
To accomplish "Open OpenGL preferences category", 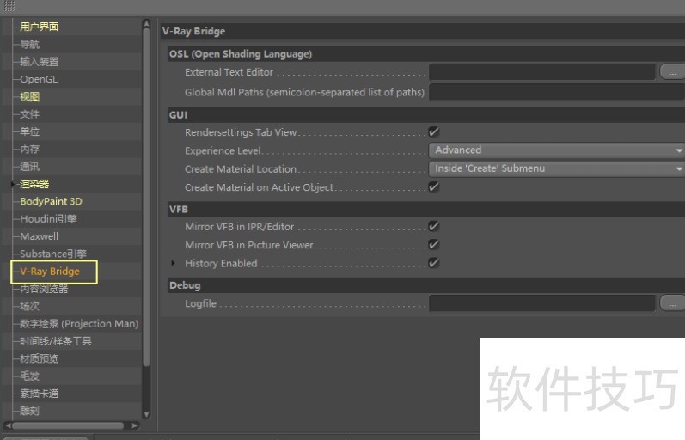I will 39,79.
